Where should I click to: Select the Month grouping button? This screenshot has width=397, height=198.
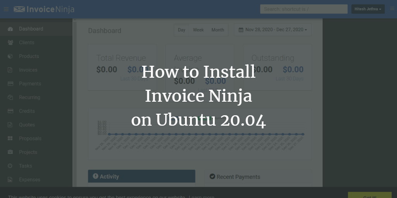pos(218,30)
